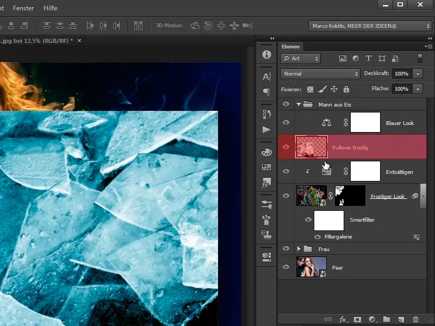The width and height of the screenshot is (435, 326).
Task: Lock transparent pixels in Fixieren row
Action: point(310,89)
